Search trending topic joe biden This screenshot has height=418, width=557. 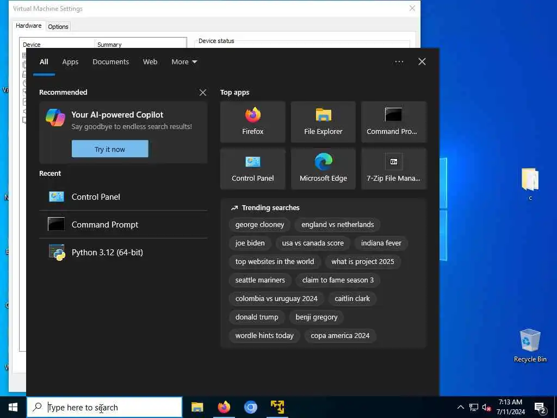(x=250, y=243)
